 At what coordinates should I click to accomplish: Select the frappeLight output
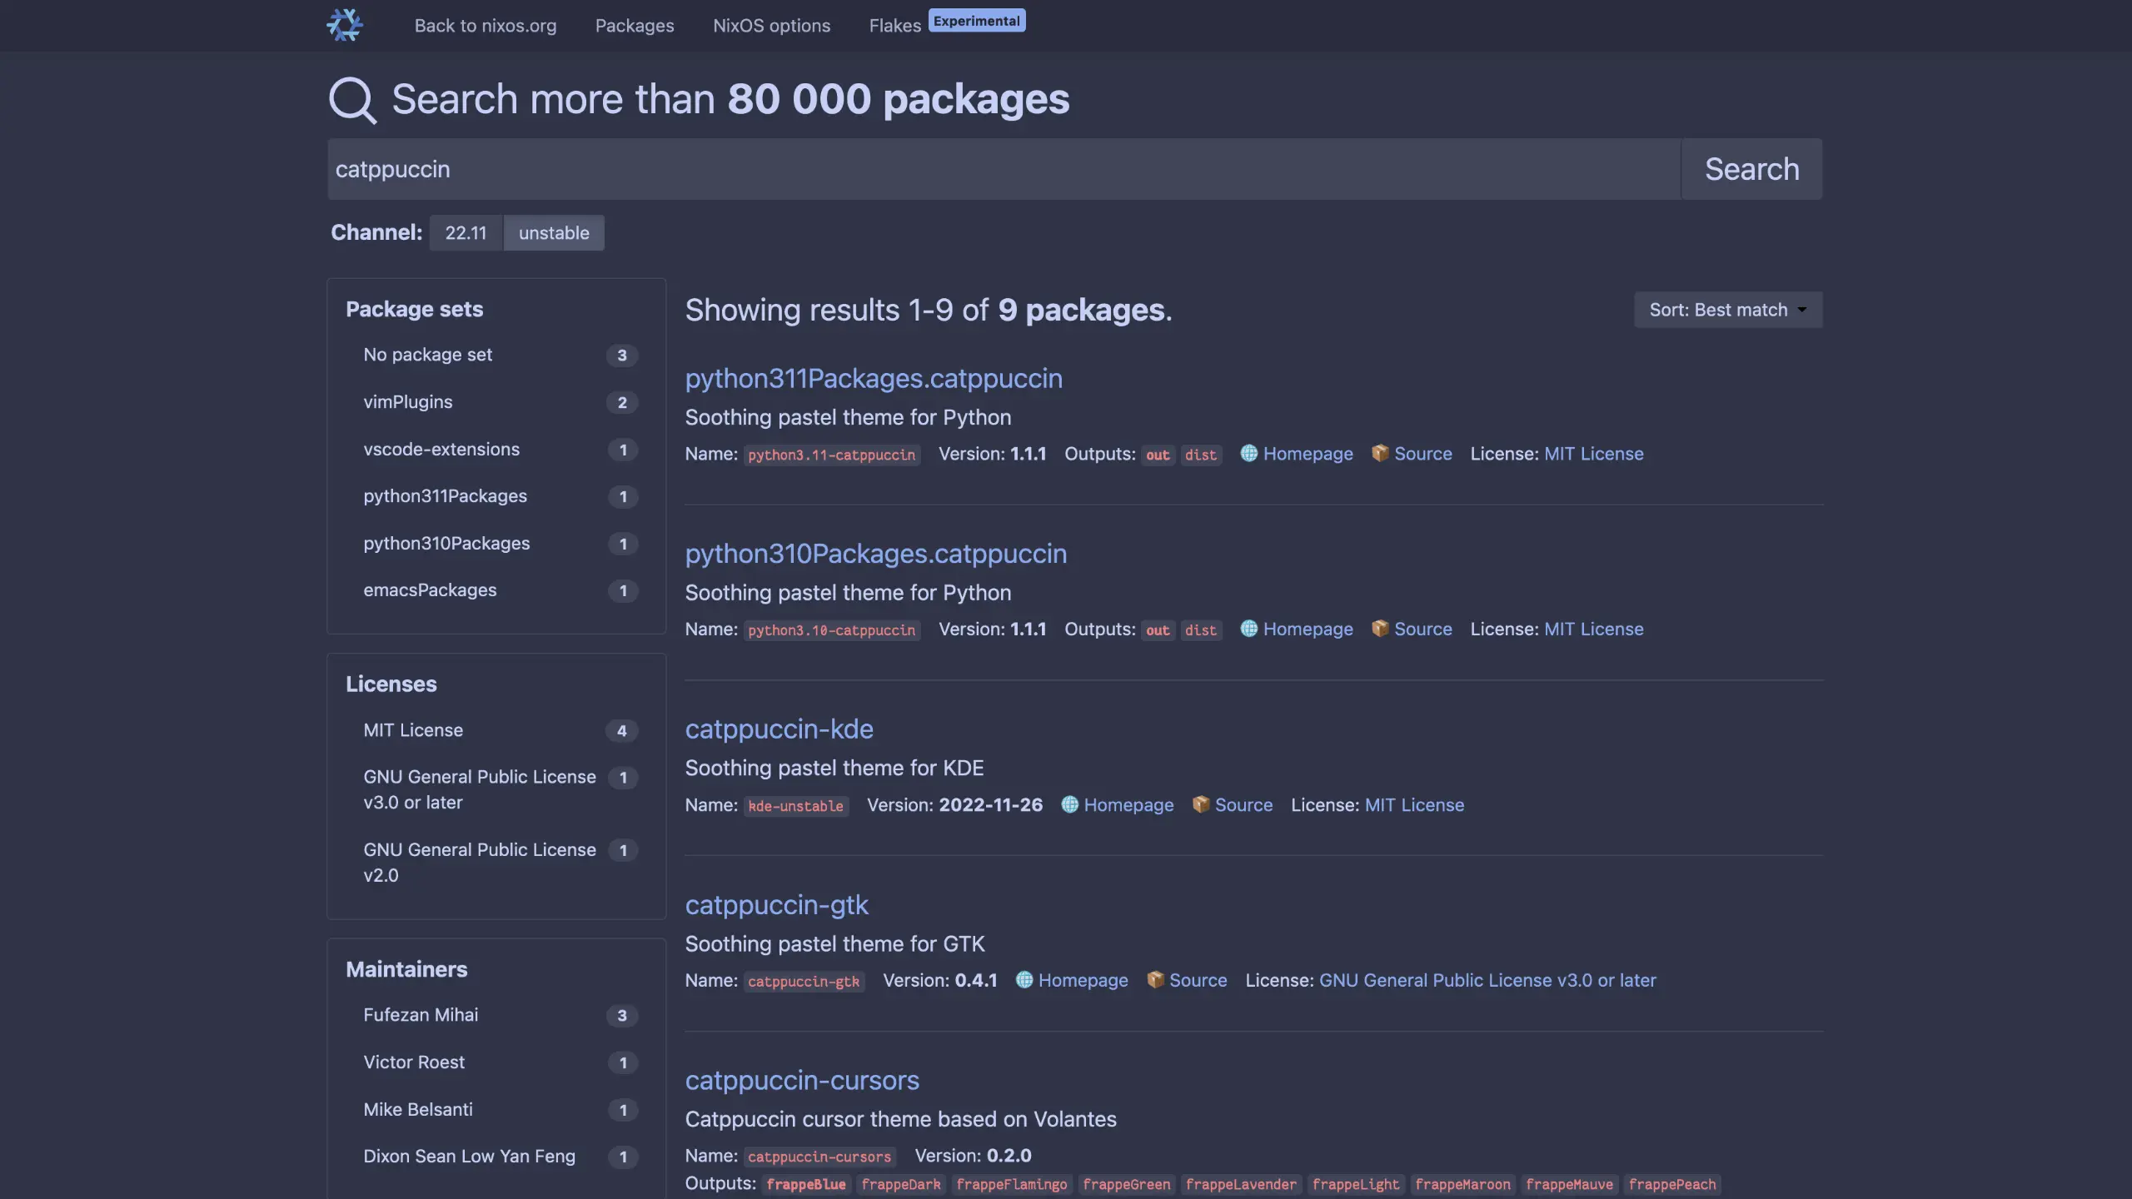point(1355,1184)
